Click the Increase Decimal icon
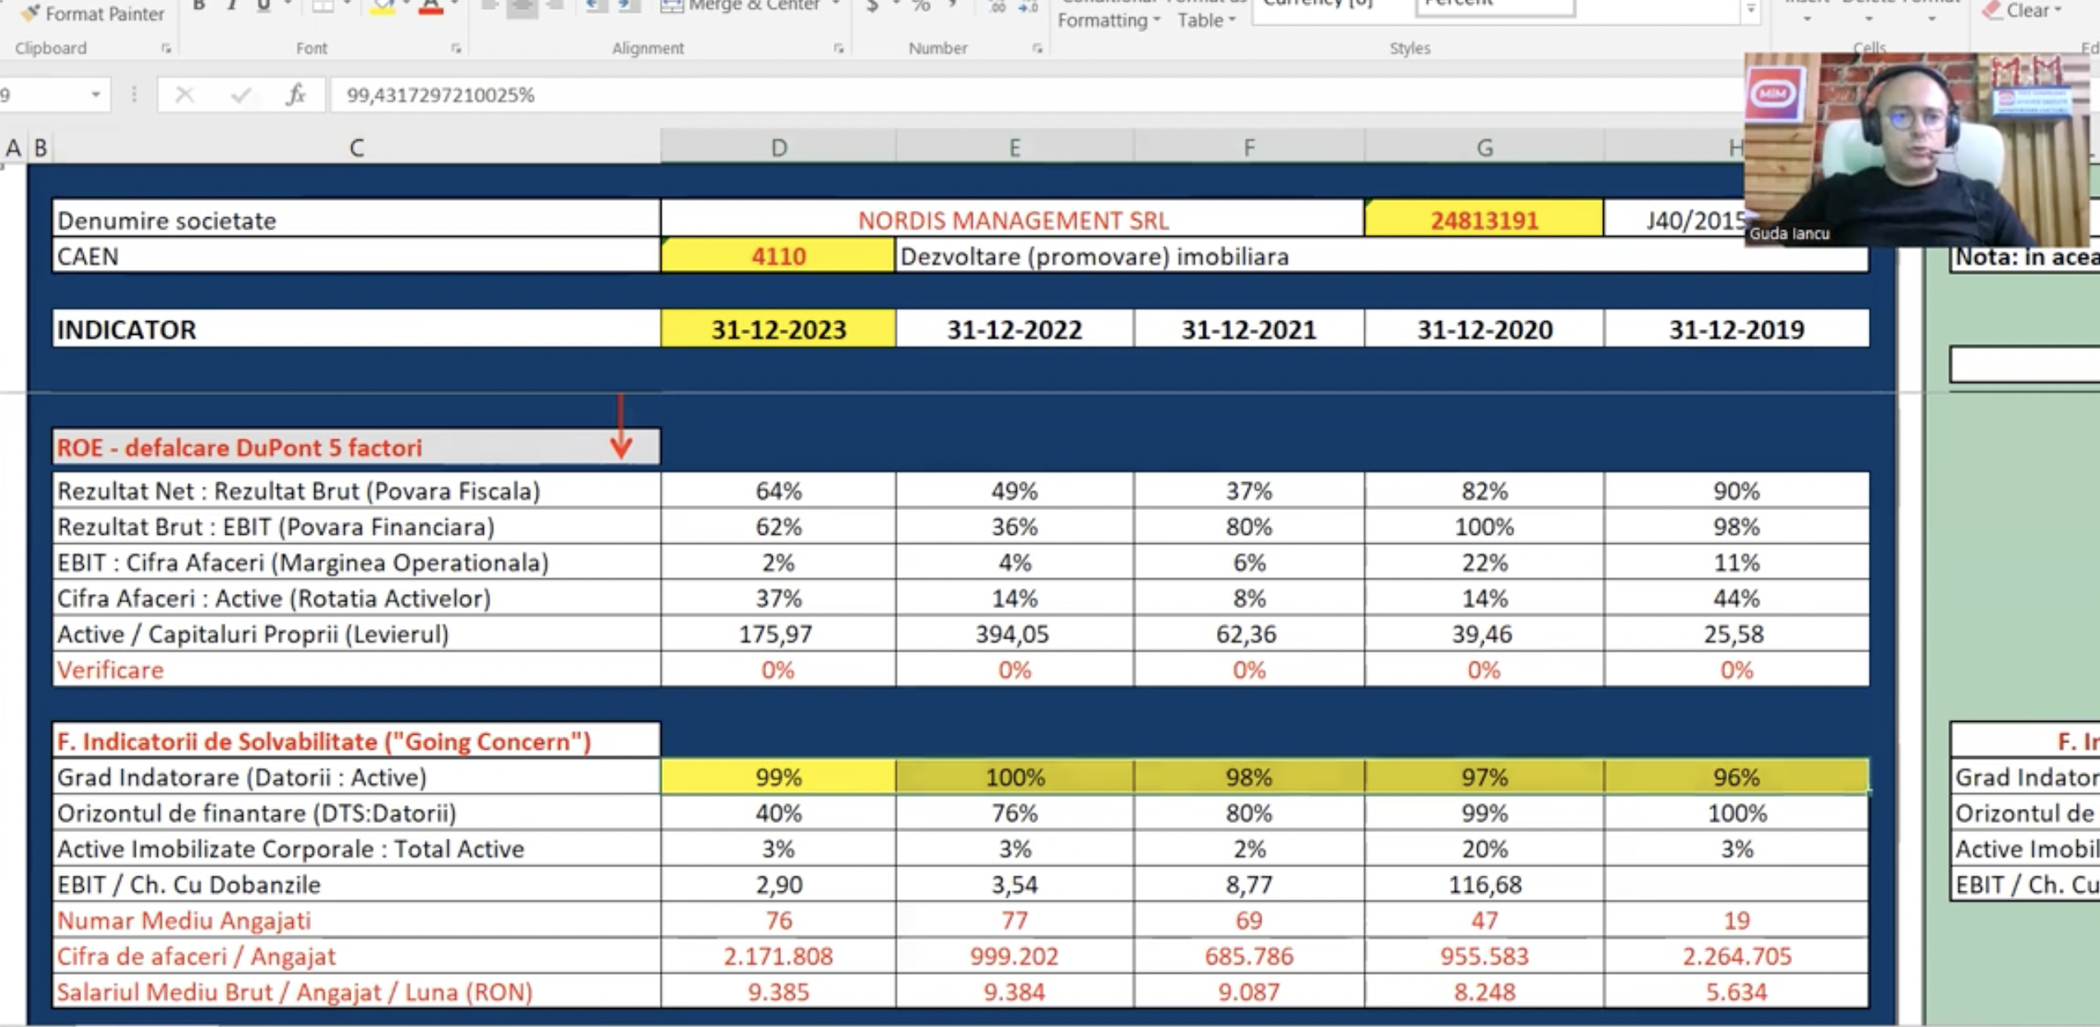This screenshot has width=2100, height=1027. tap(997, 7)
